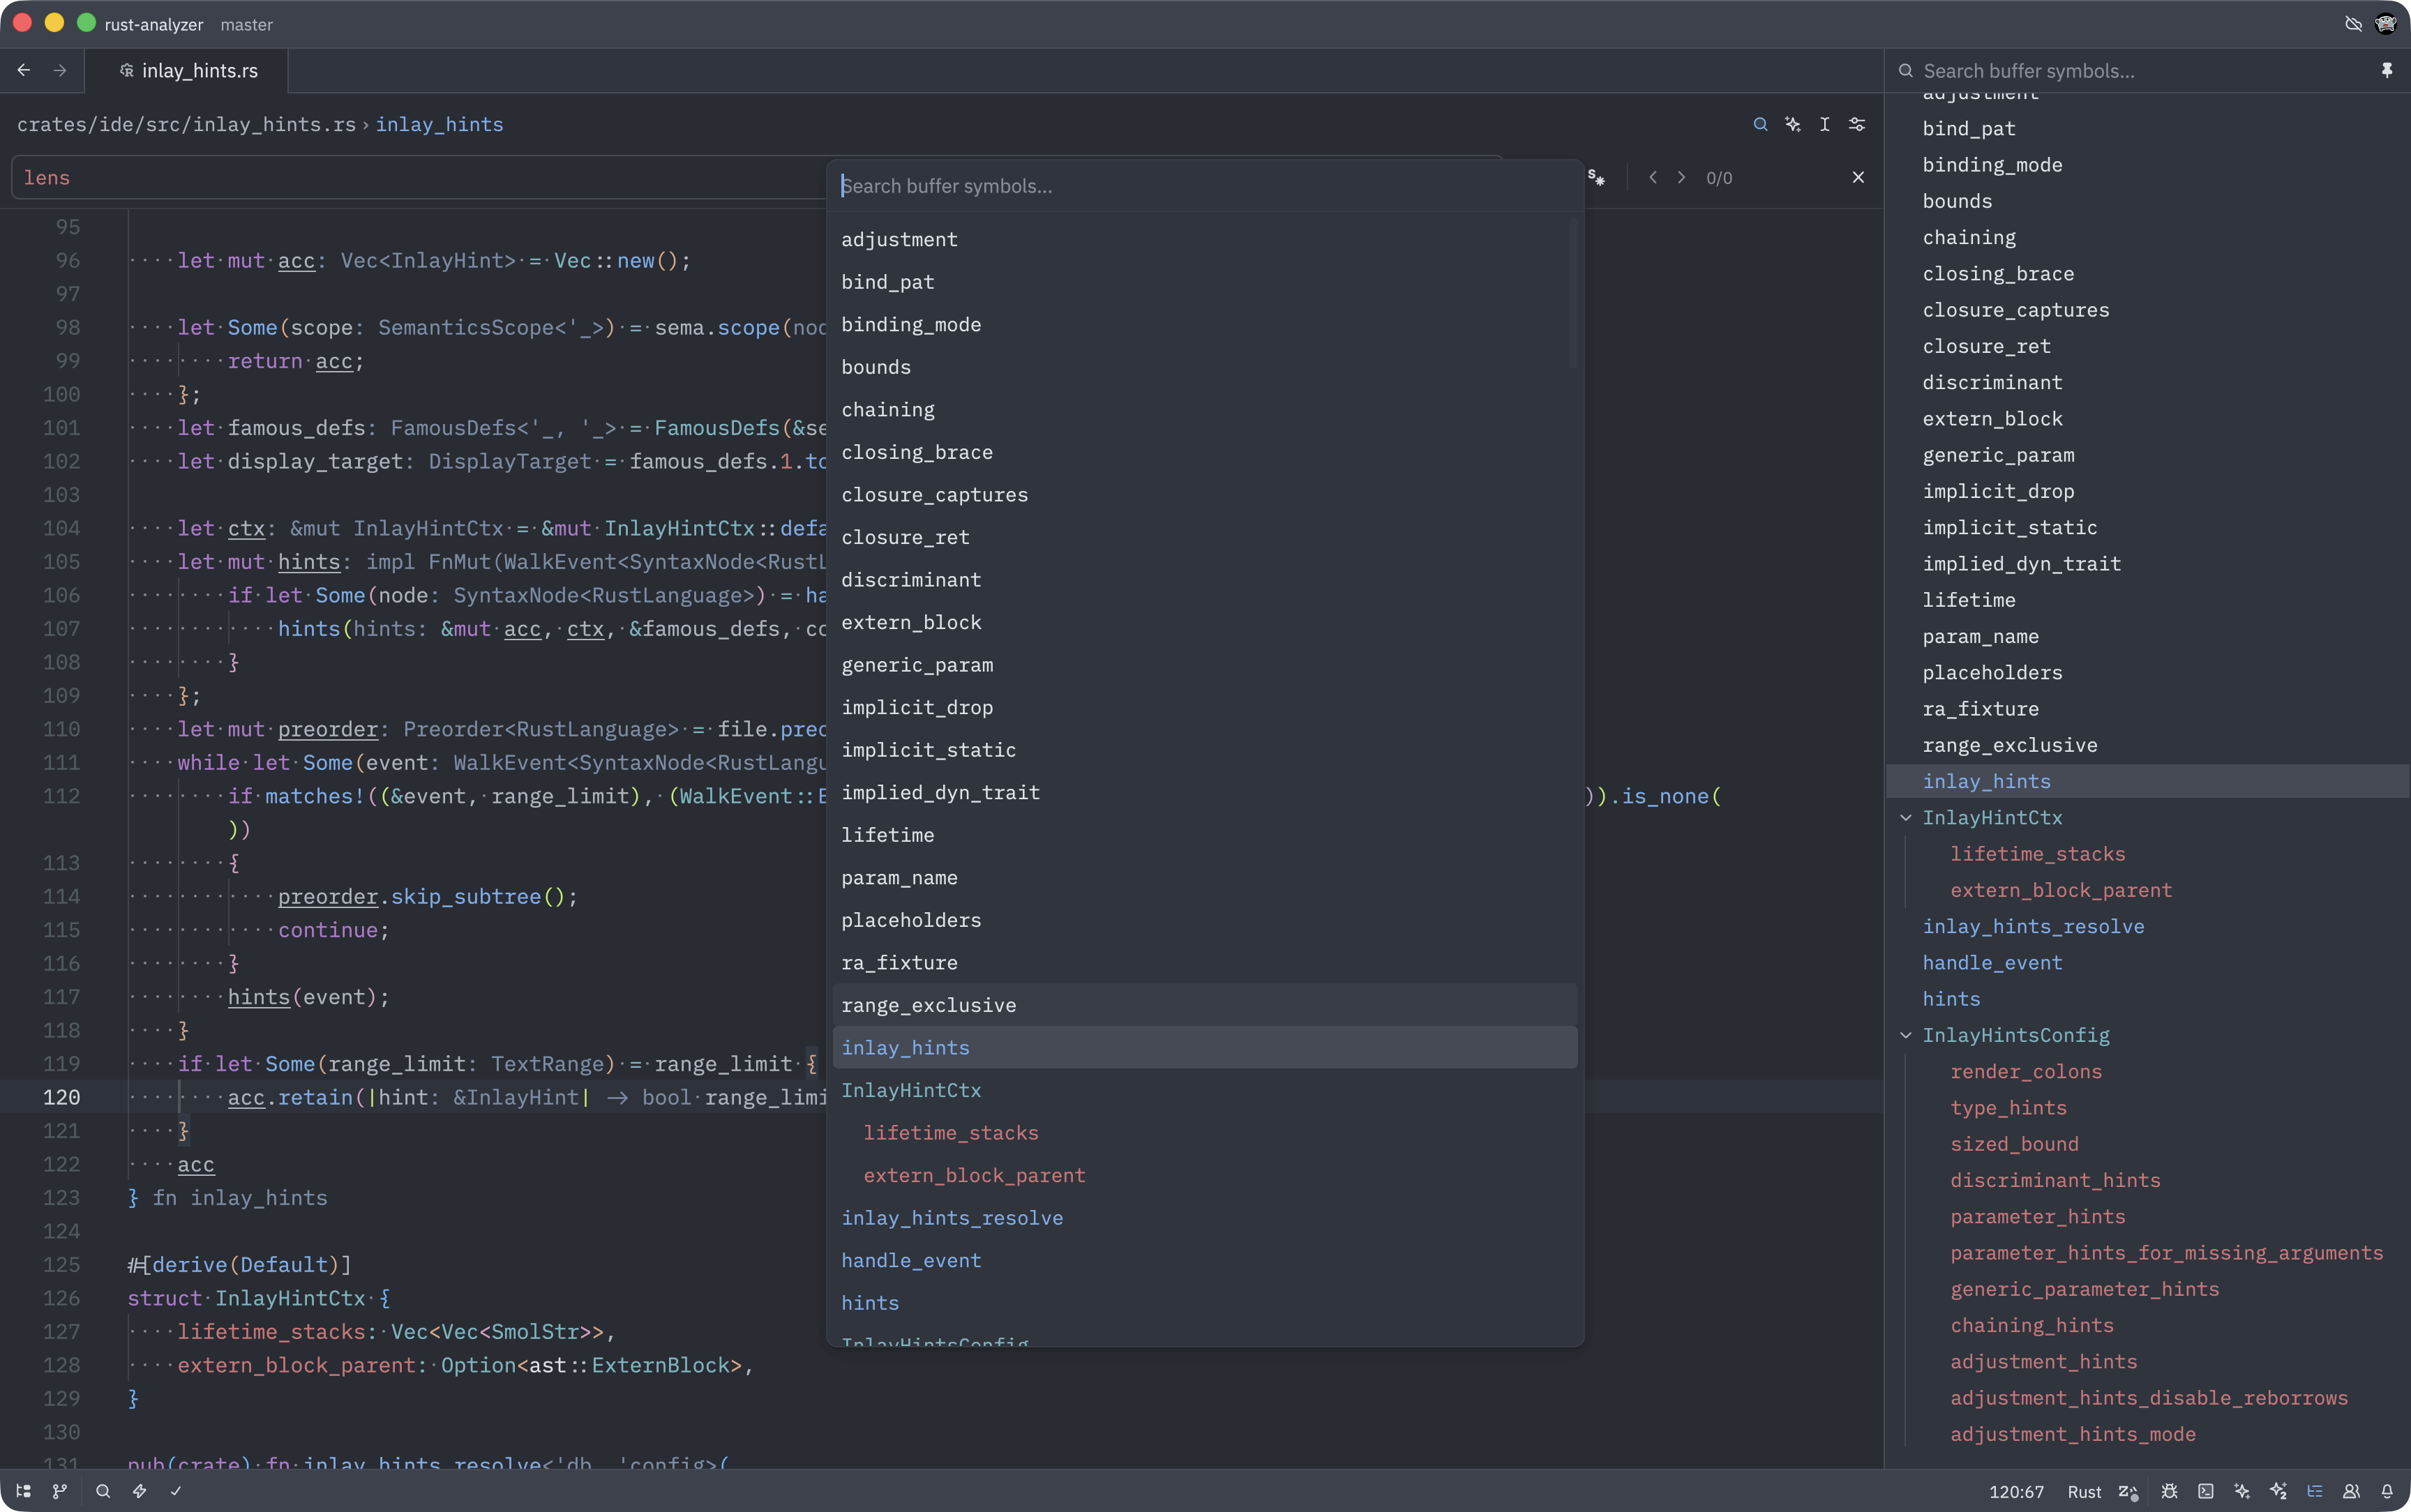This screenshot has width=2411, height=1512.
Task: Collapse the InlayHintCtx outline node
Action: click(x=1906, y=818)
